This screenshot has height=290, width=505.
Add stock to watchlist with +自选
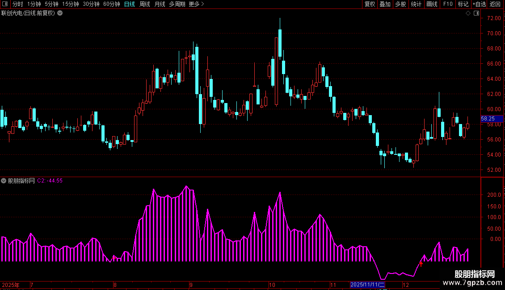479,4
